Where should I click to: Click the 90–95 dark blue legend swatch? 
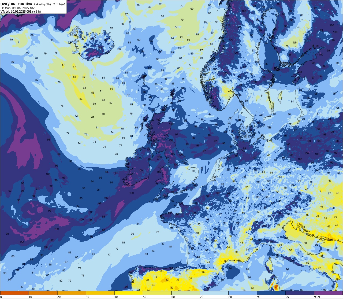coord(271,293)
